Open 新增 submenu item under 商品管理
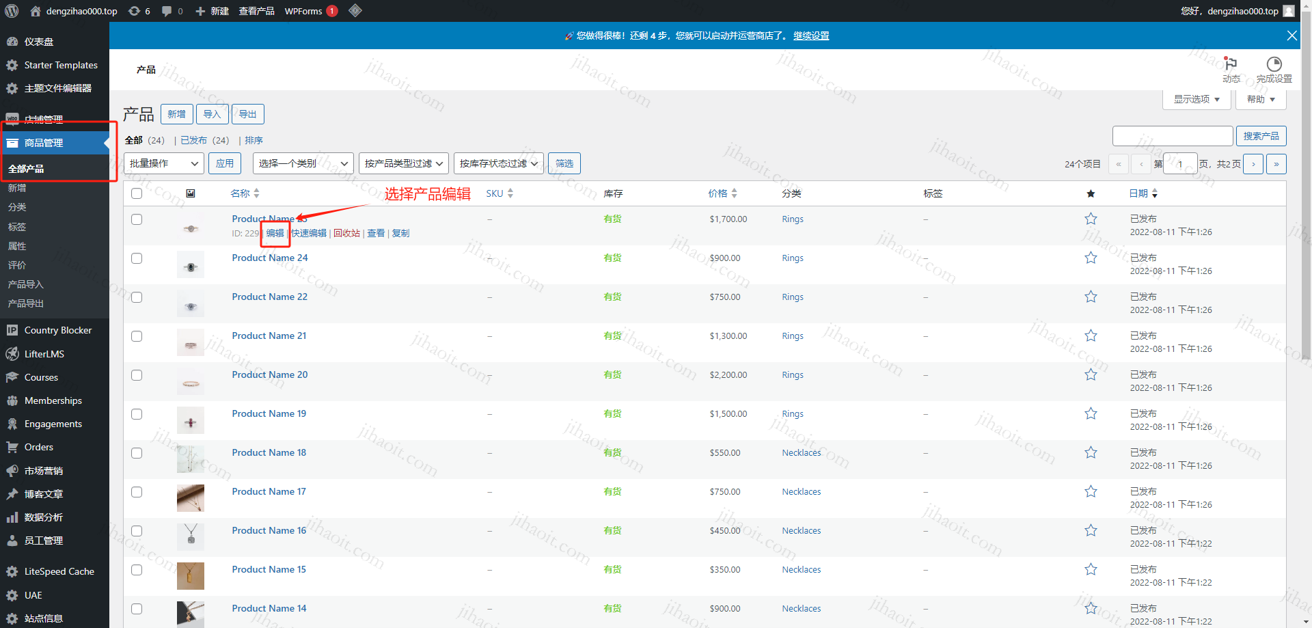 coord(17,188)
